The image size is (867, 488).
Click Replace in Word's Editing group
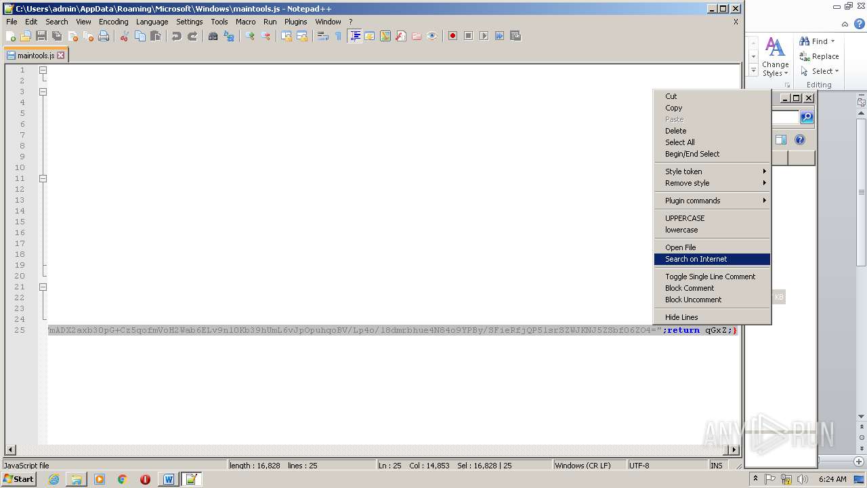click(820, 56)
